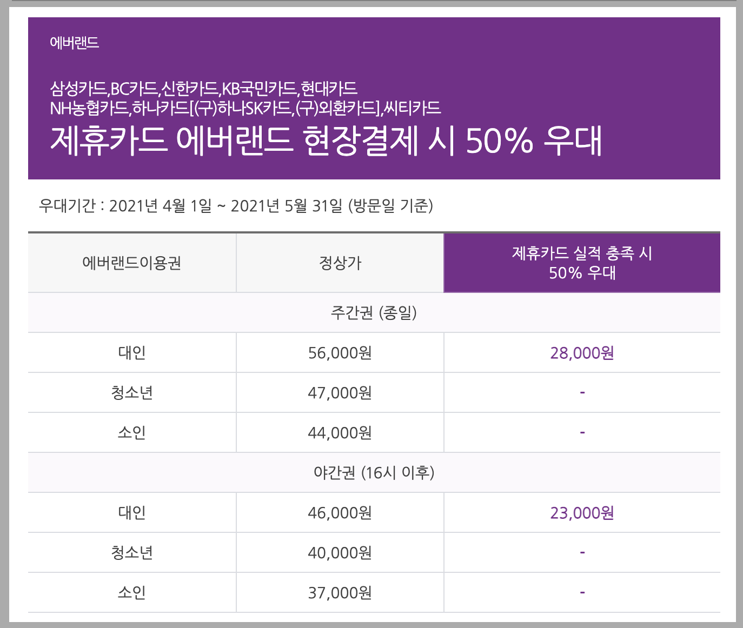Click the headline 제휴카드 에버랜드 현장결제 시 50% 우대
Viewport: 743px width, 628px height.
coord(326,141)
